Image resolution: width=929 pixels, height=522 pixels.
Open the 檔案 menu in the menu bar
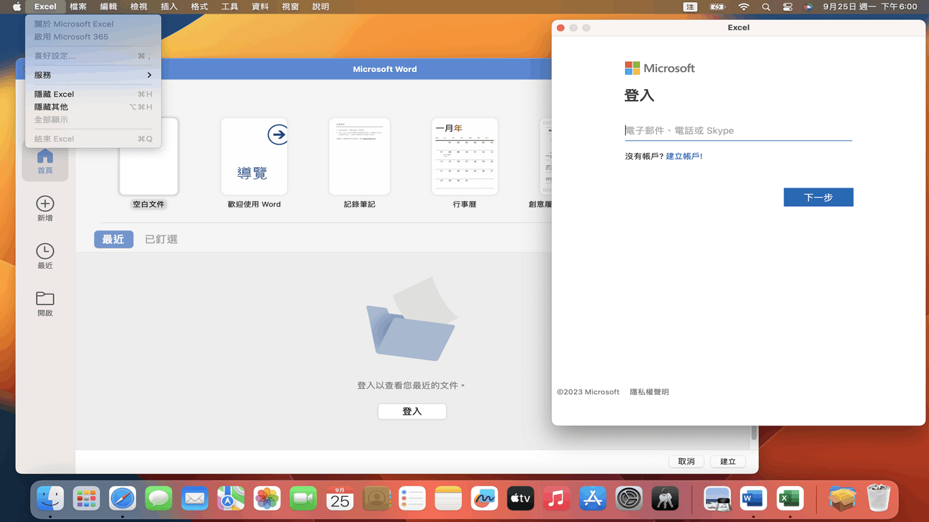(x=78, y=7)
